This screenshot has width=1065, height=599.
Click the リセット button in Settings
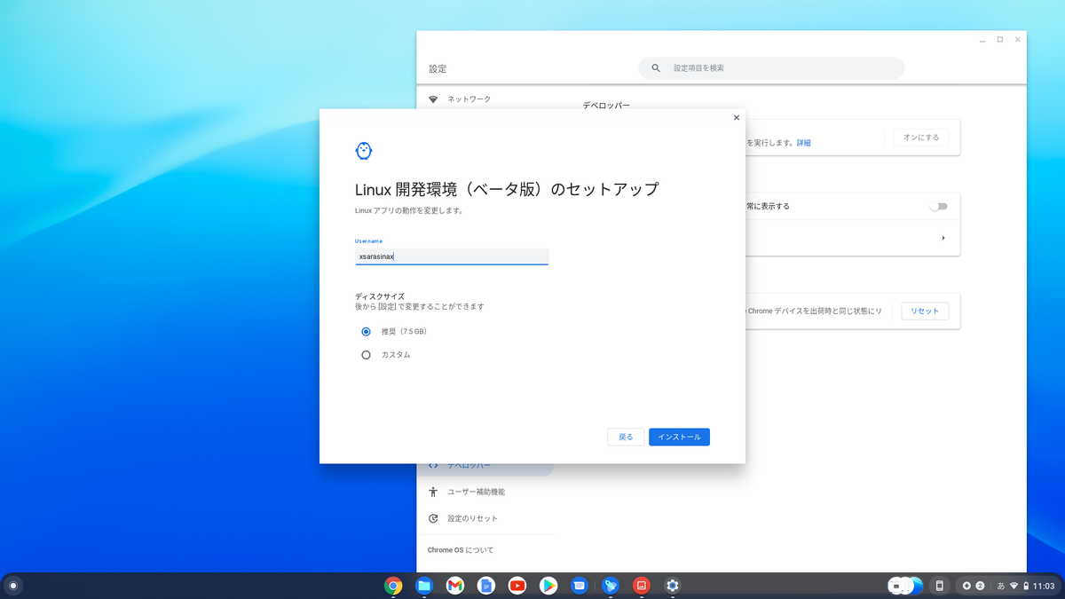coord(925,311)
